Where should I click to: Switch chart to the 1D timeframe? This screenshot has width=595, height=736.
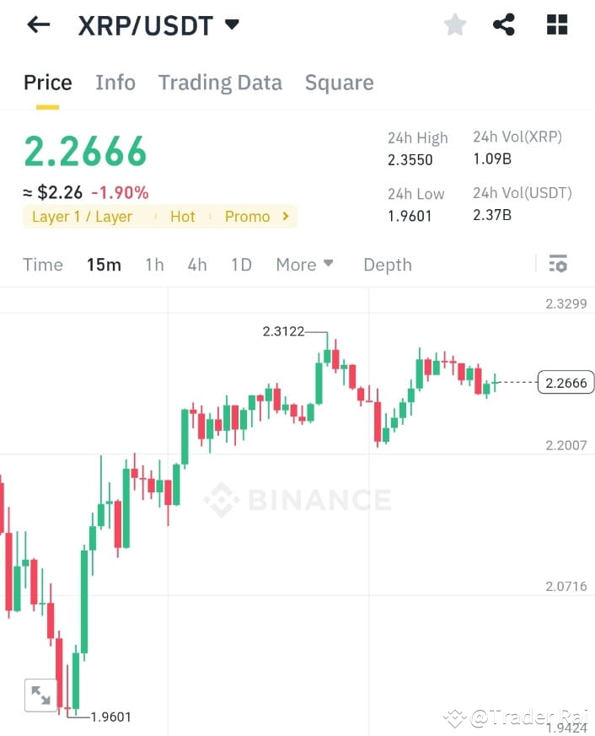(241, 264)
